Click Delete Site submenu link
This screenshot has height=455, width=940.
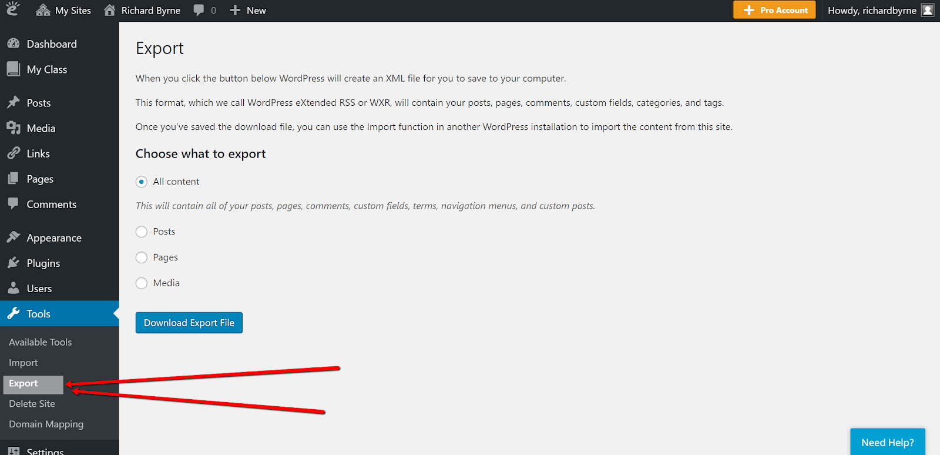point(32,404)
